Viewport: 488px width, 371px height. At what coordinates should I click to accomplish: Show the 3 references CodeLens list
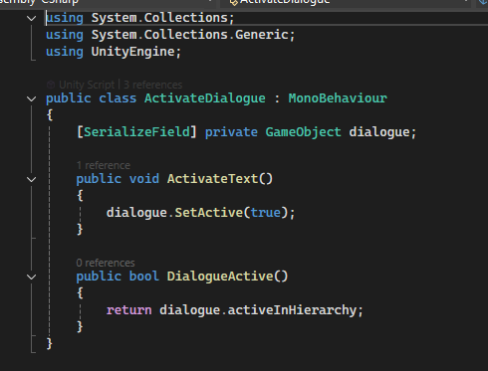153,85
